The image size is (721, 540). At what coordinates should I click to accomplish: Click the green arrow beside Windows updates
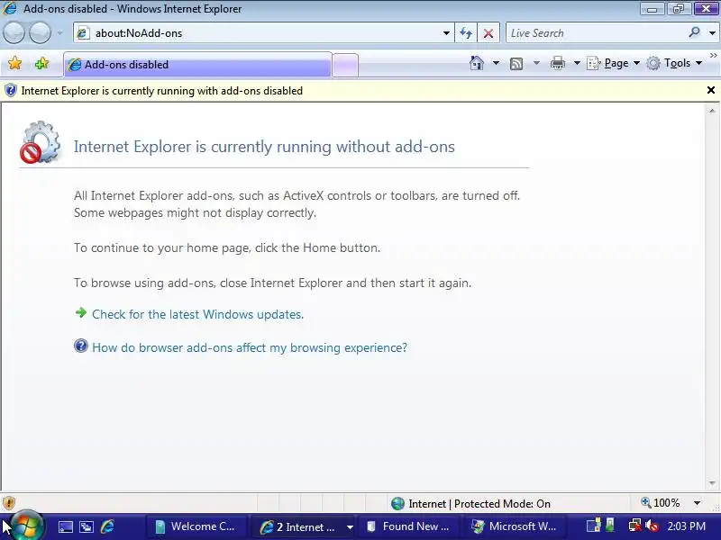click(81, 312)
